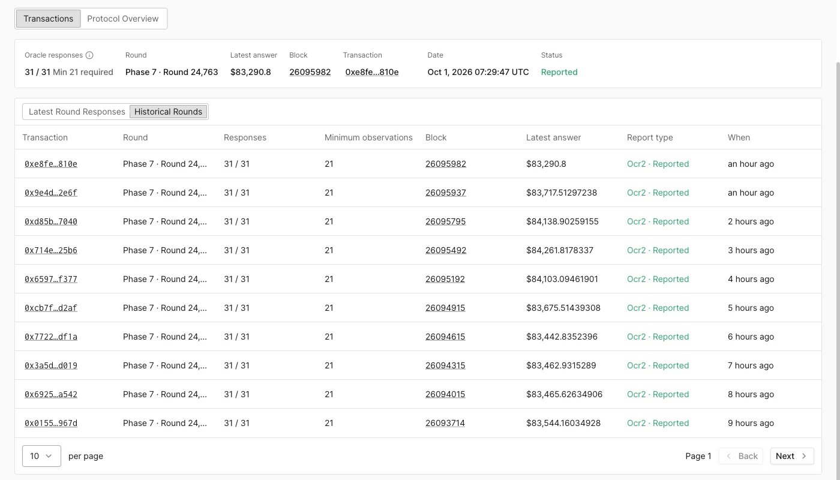The image size is (840, 480).
Task: Open block 26094915 link
Action: click(445, 308)
